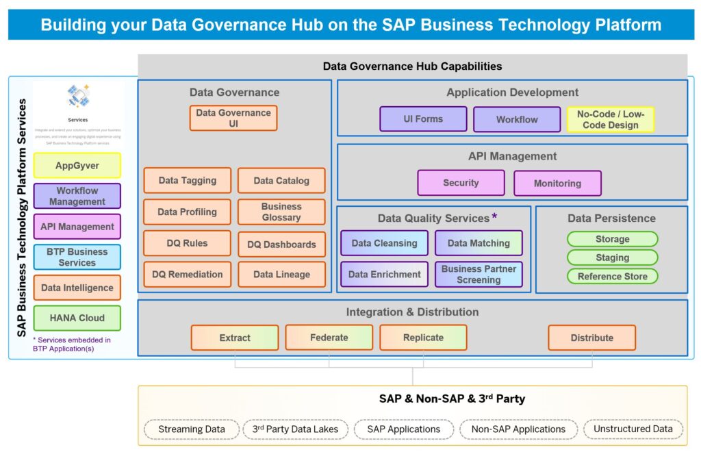
Task: Select the Monitoring box
Action: [x=557, y=184]
